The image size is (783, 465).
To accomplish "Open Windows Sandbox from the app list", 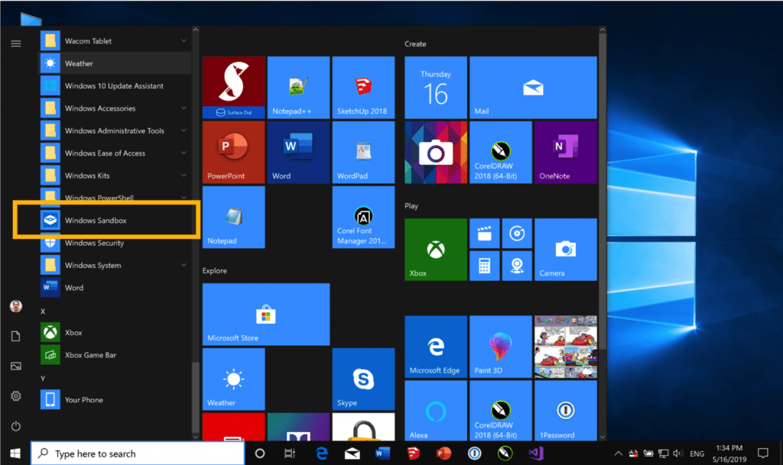I will 115,221.
